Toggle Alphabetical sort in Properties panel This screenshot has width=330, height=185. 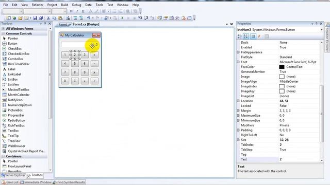click(x=246, y=36)
